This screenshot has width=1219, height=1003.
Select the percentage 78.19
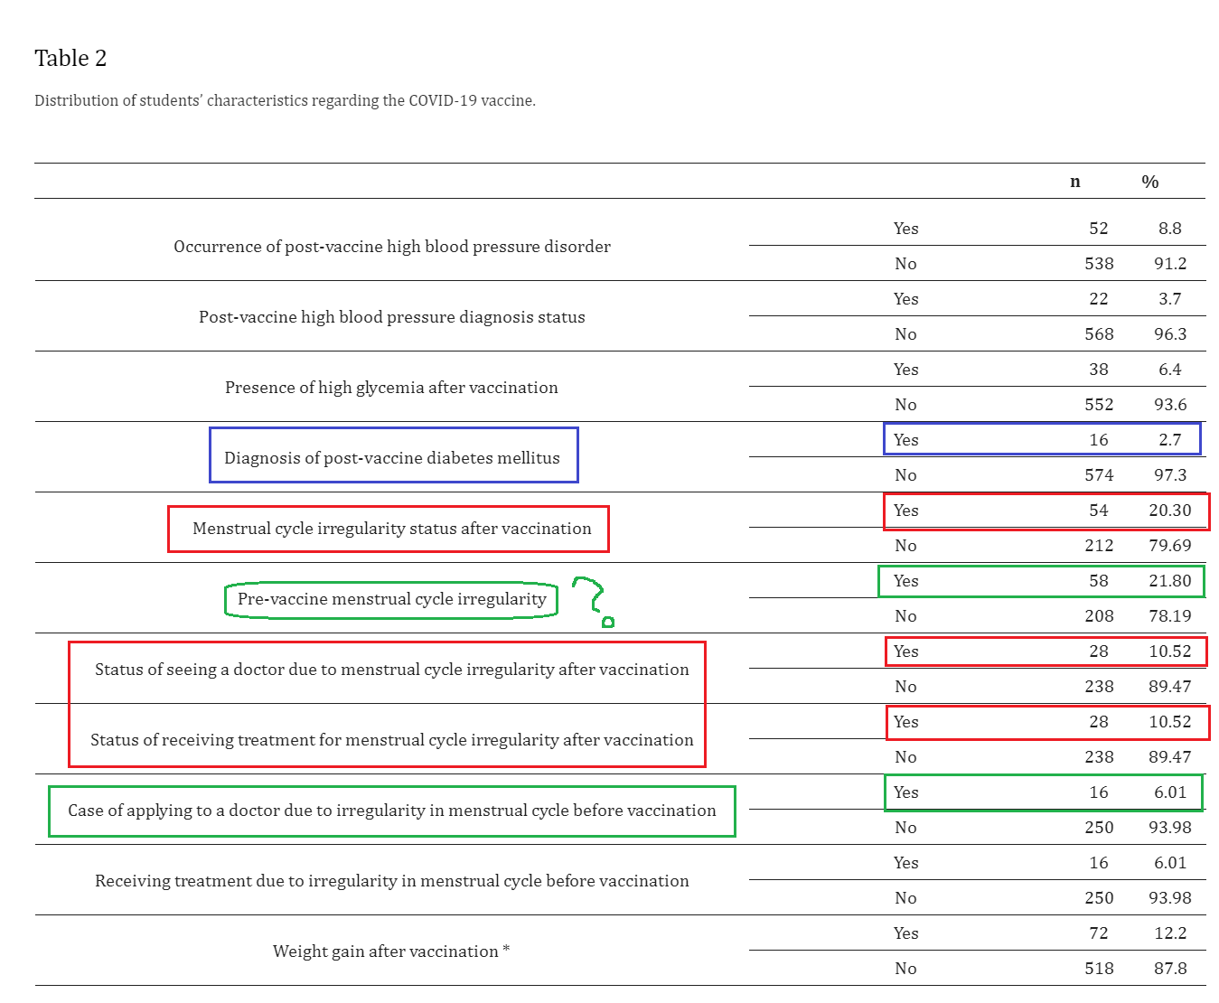click(x=1170, y=616)
